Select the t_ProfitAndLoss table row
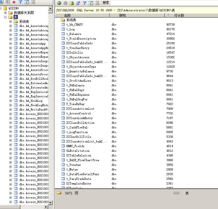This screenshot has width=218, height=209. click(79, 81)
